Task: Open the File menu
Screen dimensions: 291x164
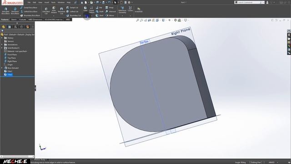Action: [29, 2]
